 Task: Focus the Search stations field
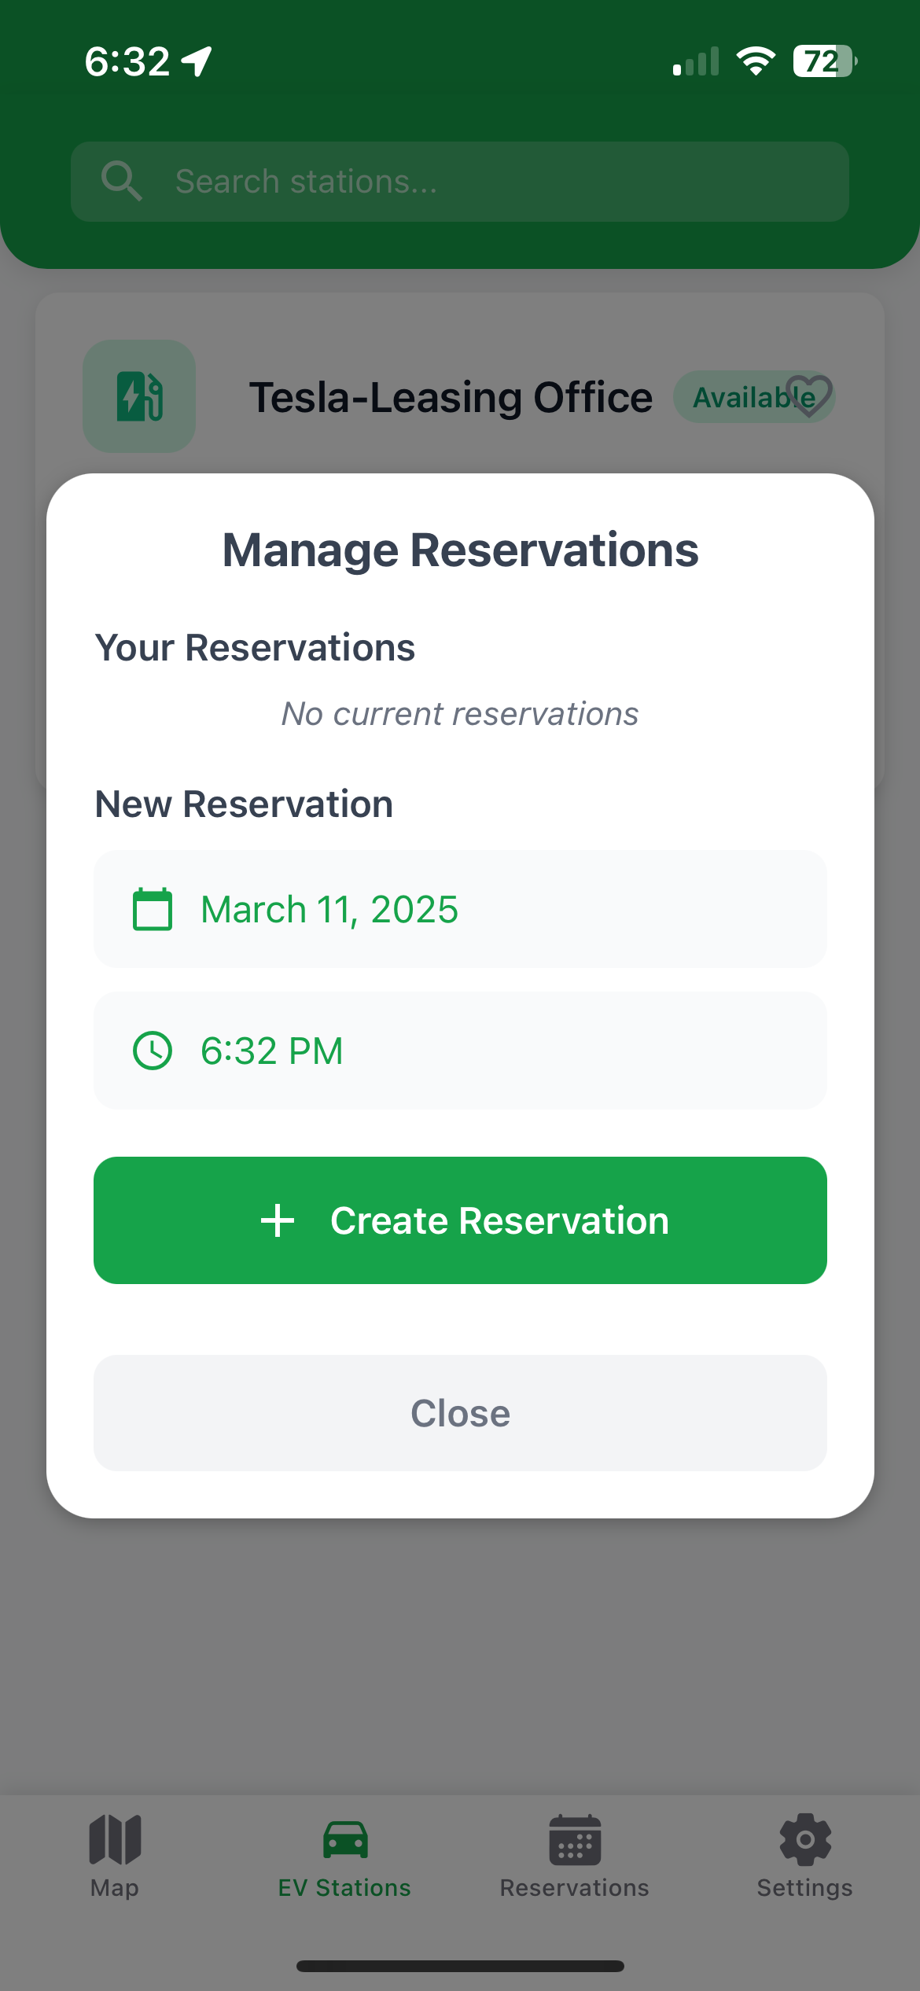point(460,182)
